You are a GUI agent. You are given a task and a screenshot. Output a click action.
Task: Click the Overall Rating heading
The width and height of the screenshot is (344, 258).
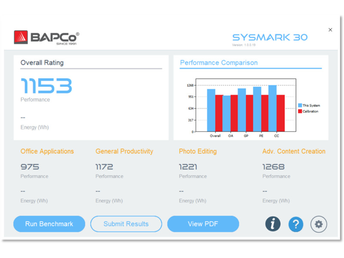(x=42, y=63)
